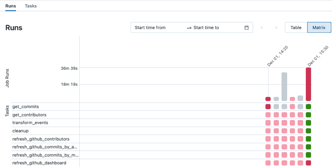Viewport: 332px width, 167px height.
Task: Click the next page chevron arrow
Action: click(x=276, y=28)
